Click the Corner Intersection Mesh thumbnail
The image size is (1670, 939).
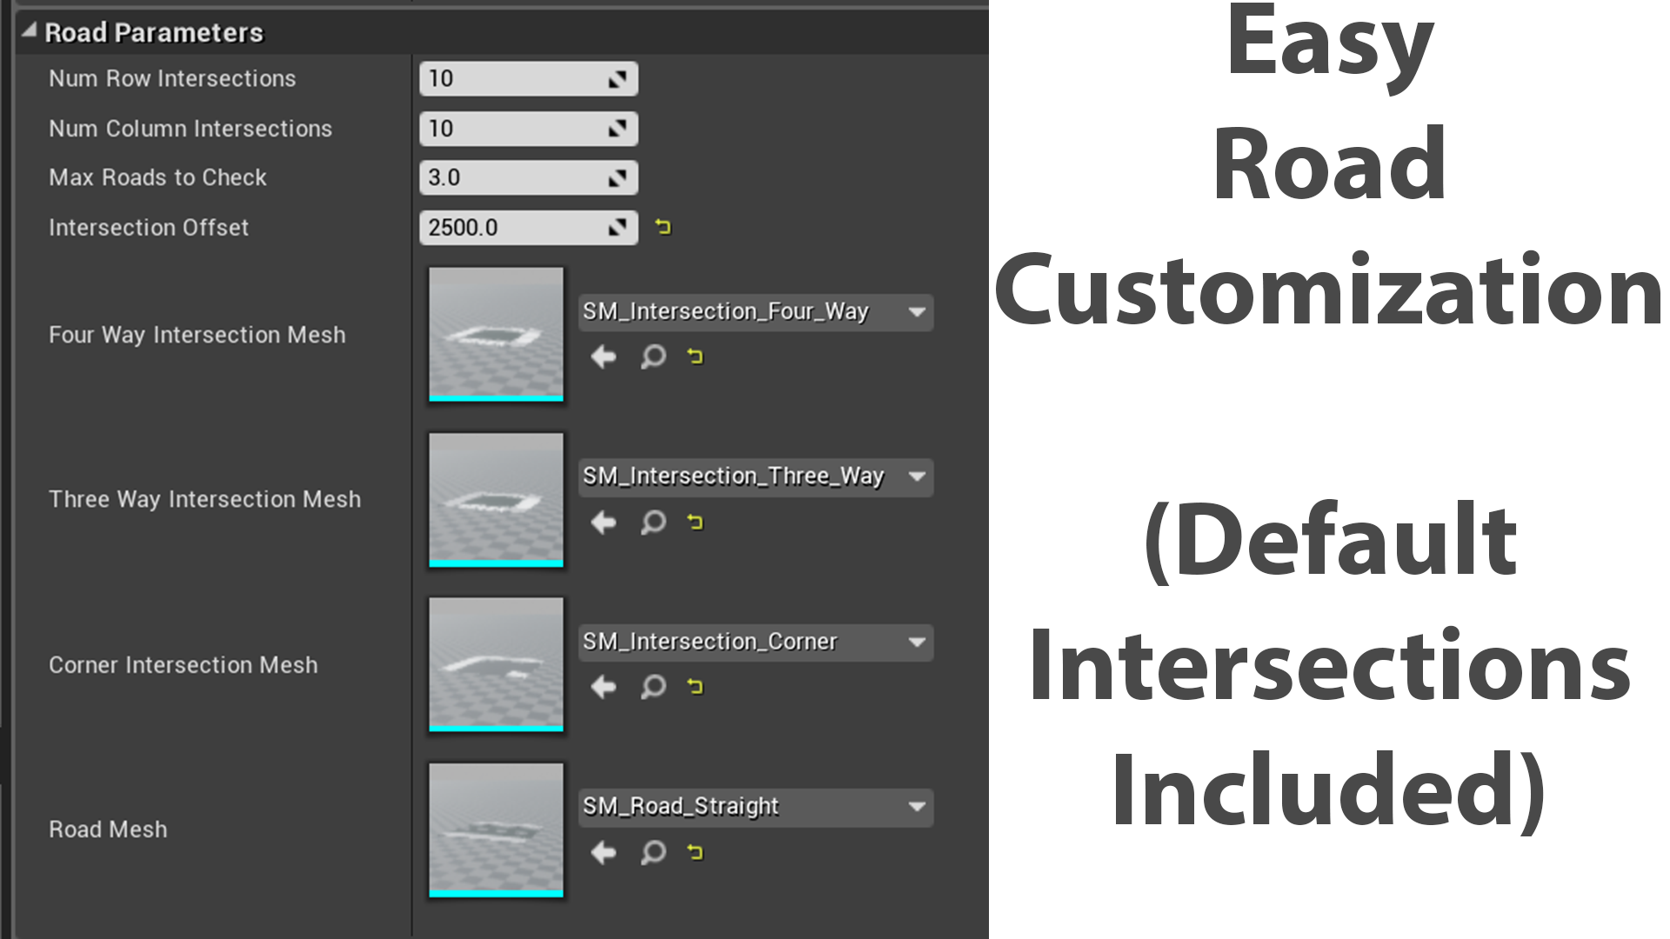(496, 663)
